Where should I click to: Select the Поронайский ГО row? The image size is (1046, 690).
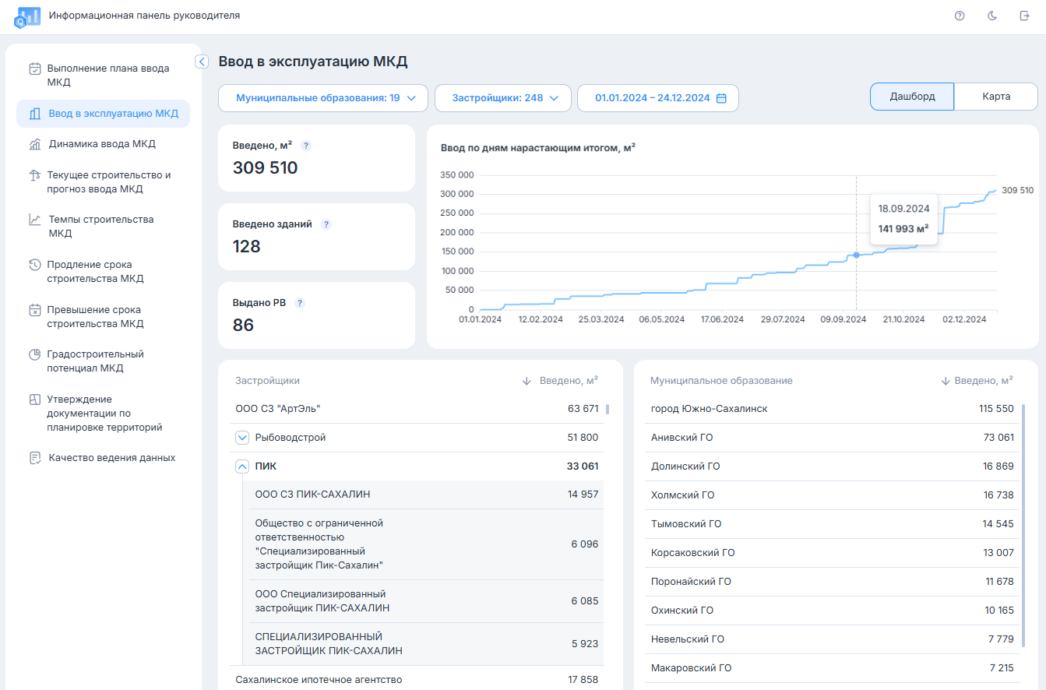click(832, 582)
